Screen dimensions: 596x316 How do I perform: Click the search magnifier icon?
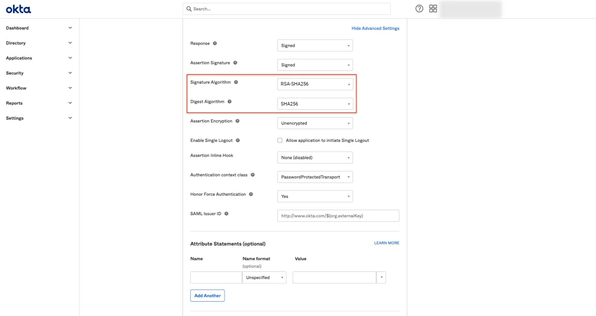[188, 8]
